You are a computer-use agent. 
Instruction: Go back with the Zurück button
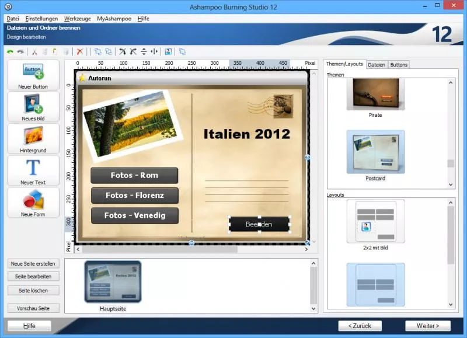tap(360, 326)
